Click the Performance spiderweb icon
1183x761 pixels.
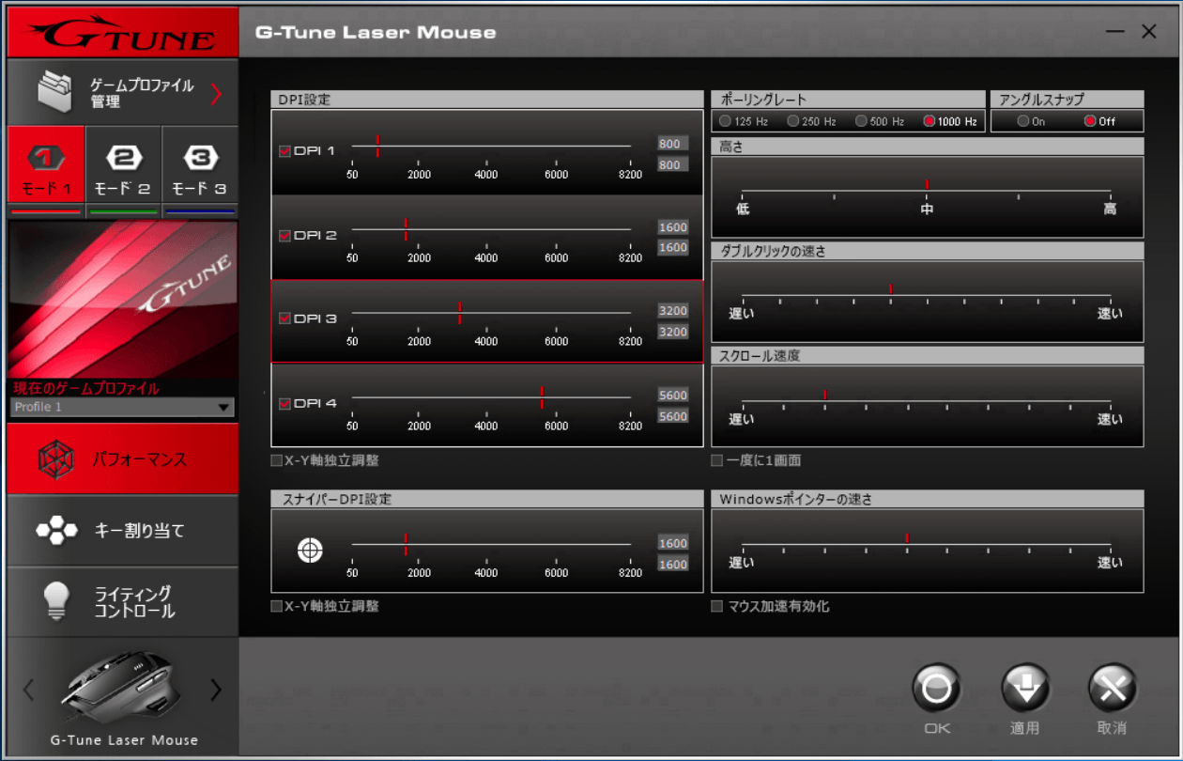coord(57,459)
